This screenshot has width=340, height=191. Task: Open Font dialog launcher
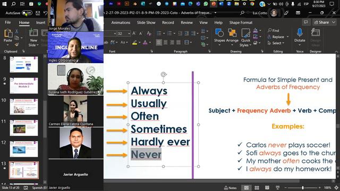(x=151, y=51)
